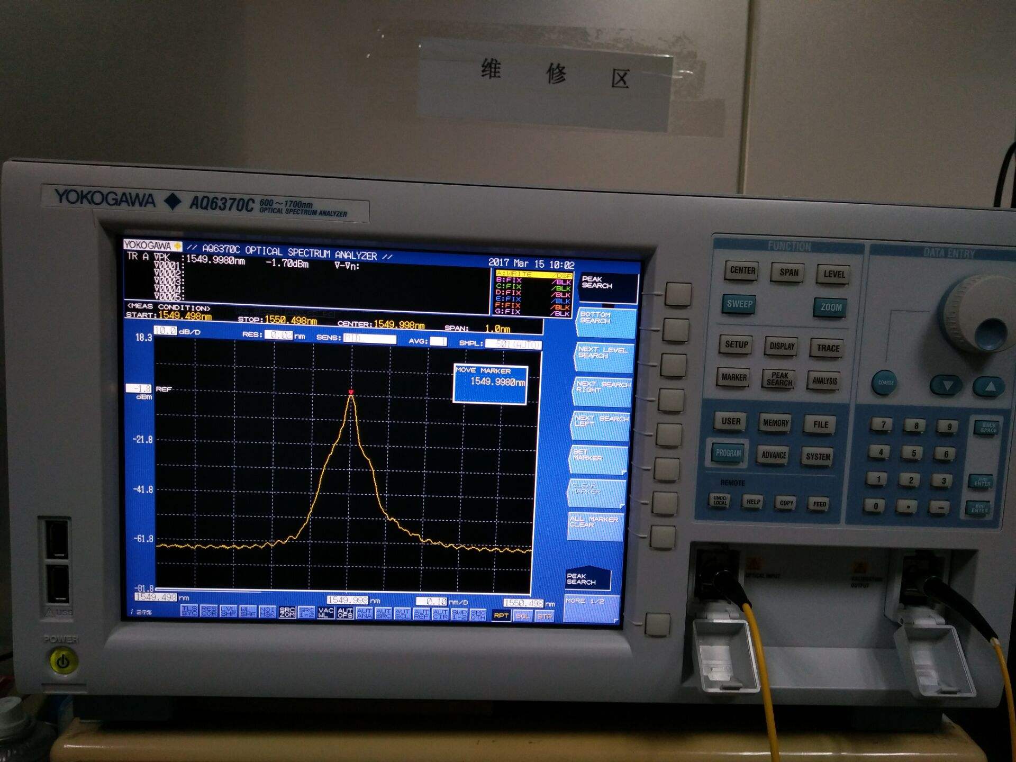Choose the STP stop sweep indicator
The width and height of the screenshot is (1016, 762).
[x=544, y=616]
